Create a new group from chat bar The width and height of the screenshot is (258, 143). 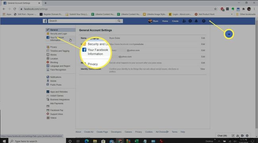[x=238, y=135]
